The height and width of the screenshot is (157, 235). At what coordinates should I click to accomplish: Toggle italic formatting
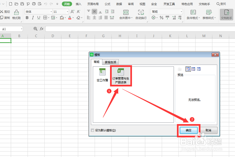coord(33,18)
